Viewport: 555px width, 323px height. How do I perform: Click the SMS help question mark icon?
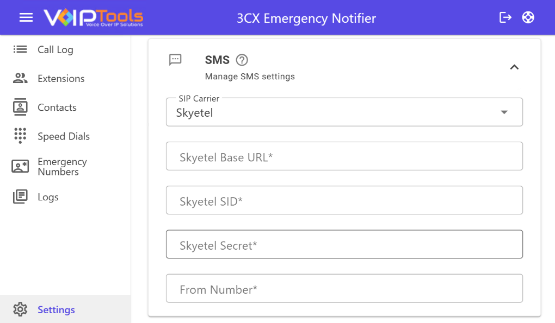pyautogui.click(x=242, y=60)
